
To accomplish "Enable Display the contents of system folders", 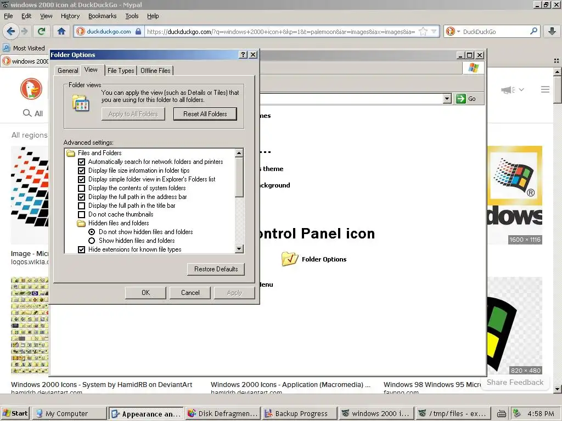I will tap(81, 188).
